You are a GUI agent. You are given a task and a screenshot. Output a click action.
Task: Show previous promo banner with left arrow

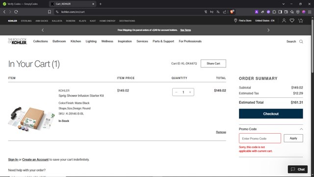tap(43, 30)
